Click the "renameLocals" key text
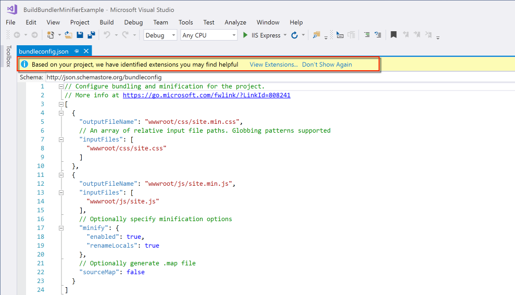 [x=112, y=246]
